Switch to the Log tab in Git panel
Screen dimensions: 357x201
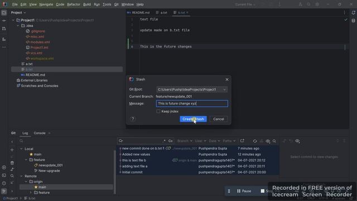click(25, 133)
